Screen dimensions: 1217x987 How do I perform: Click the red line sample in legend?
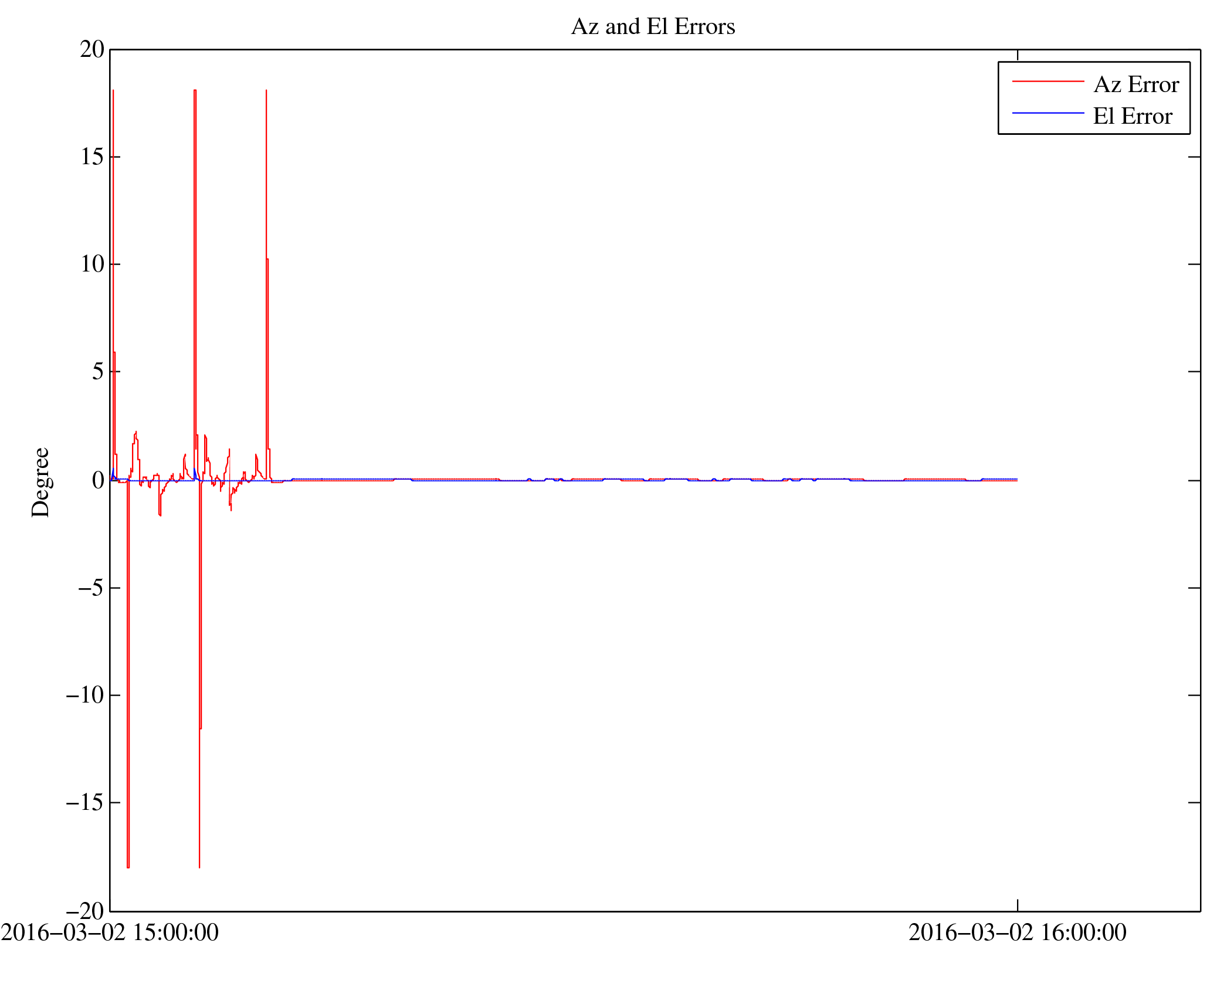pos(1047,81)
